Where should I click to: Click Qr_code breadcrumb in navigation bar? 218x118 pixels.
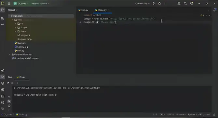click(x=7, y=114)
